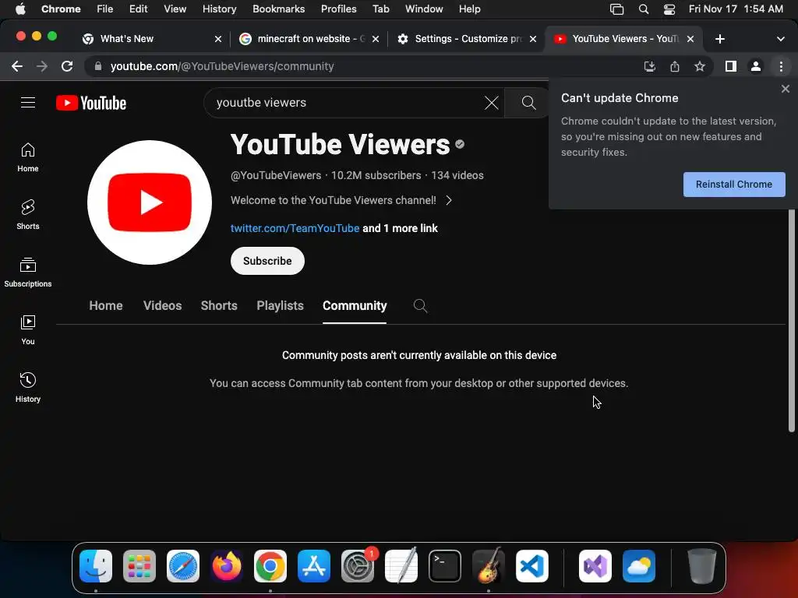Open a new tab with plus button
Screen dimensions: 798x598
[x=719, y=39]
